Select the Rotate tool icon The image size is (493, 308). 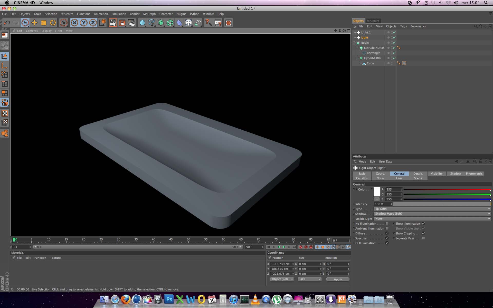tap(53, 23)
